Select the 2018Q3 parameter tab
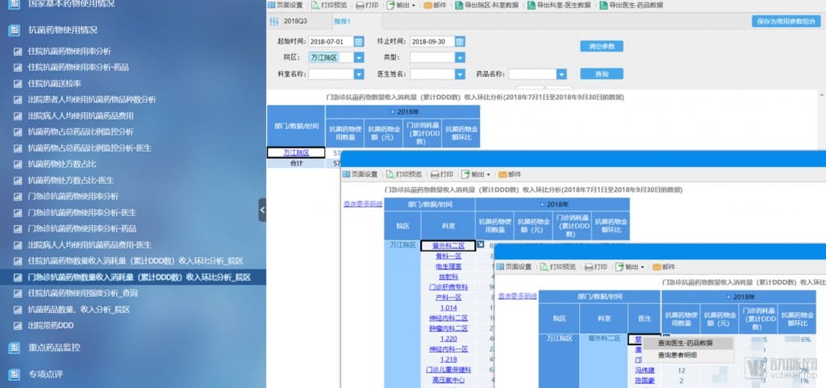This screenshot has width=826, height=388. (x=294, y=22)
